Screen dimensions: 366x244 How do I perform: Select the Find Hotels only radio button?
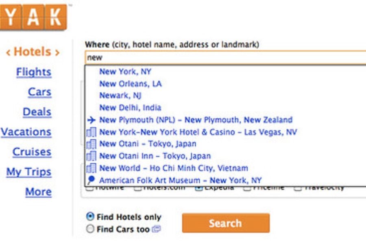click(x=90, y=217)
